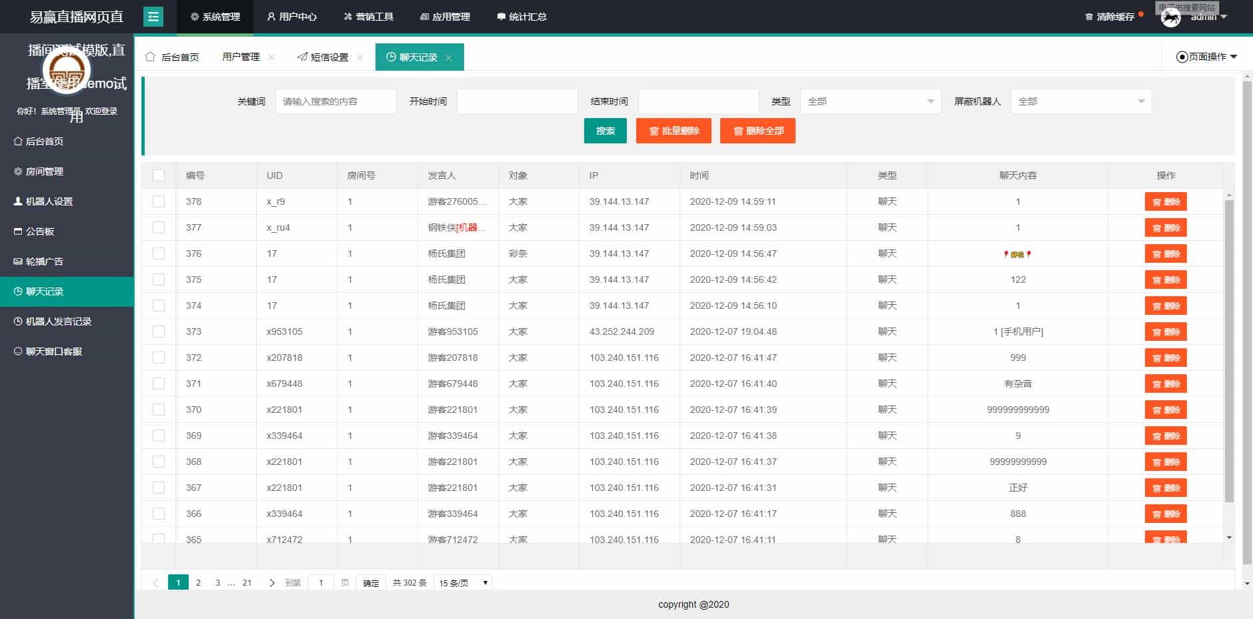Open 机器人发言记录 in the sidebar
Screen dimensions: 1253x619
click(67, 322)
